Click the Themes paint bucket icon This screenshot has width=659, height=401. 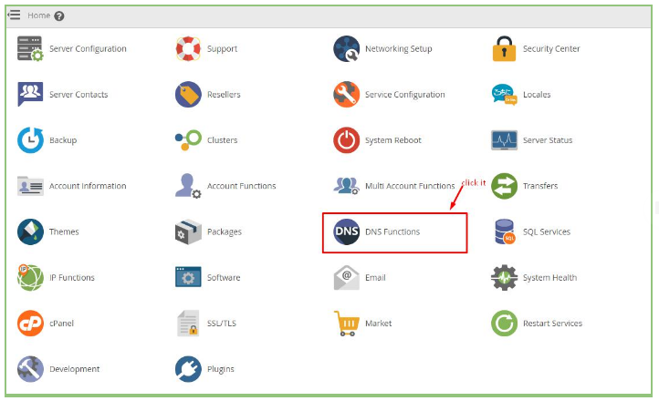30,231
